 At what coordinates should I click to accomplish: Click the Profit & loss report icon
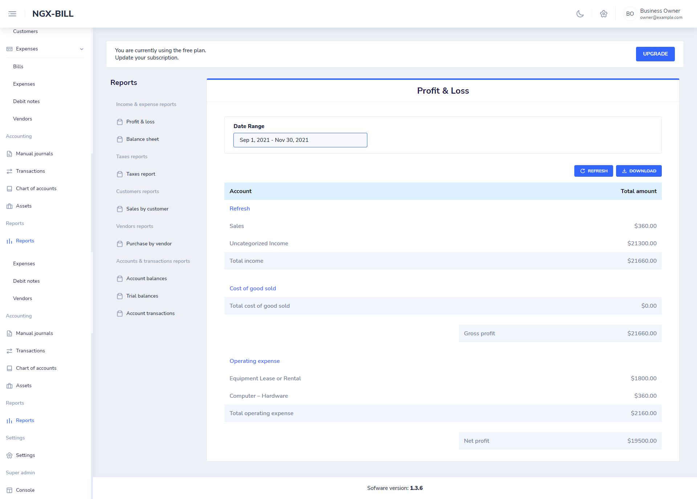[x=120, y=122]
